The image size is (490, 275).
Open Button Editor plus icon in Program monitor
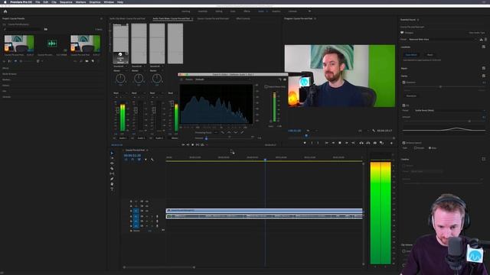[391, 143]
